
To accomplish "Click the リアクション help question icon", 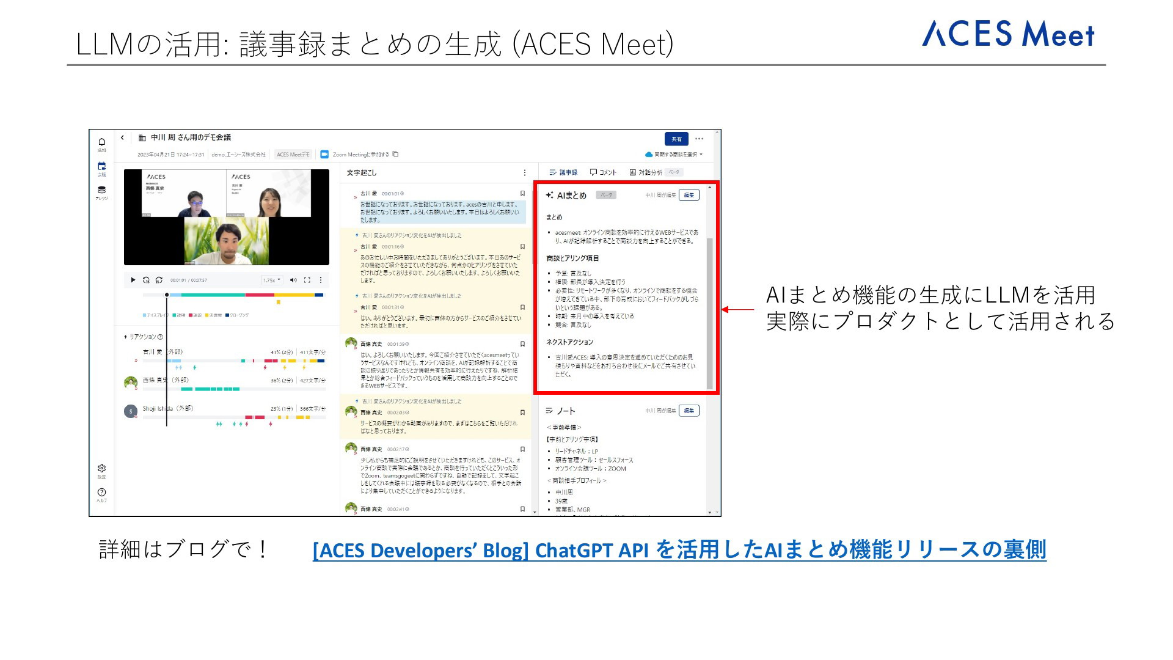I will 160,337.
